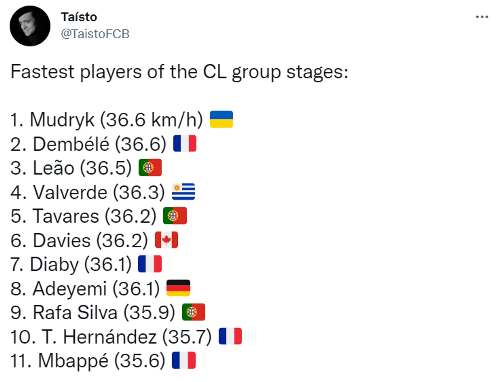Click Taísto's profile avatar photo
The image size is (503, 382).
point(30,26)
